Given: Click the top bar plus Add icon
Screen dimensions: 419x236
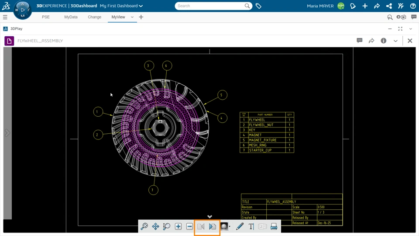Looking at the screenshot, I should click(365, 6).
